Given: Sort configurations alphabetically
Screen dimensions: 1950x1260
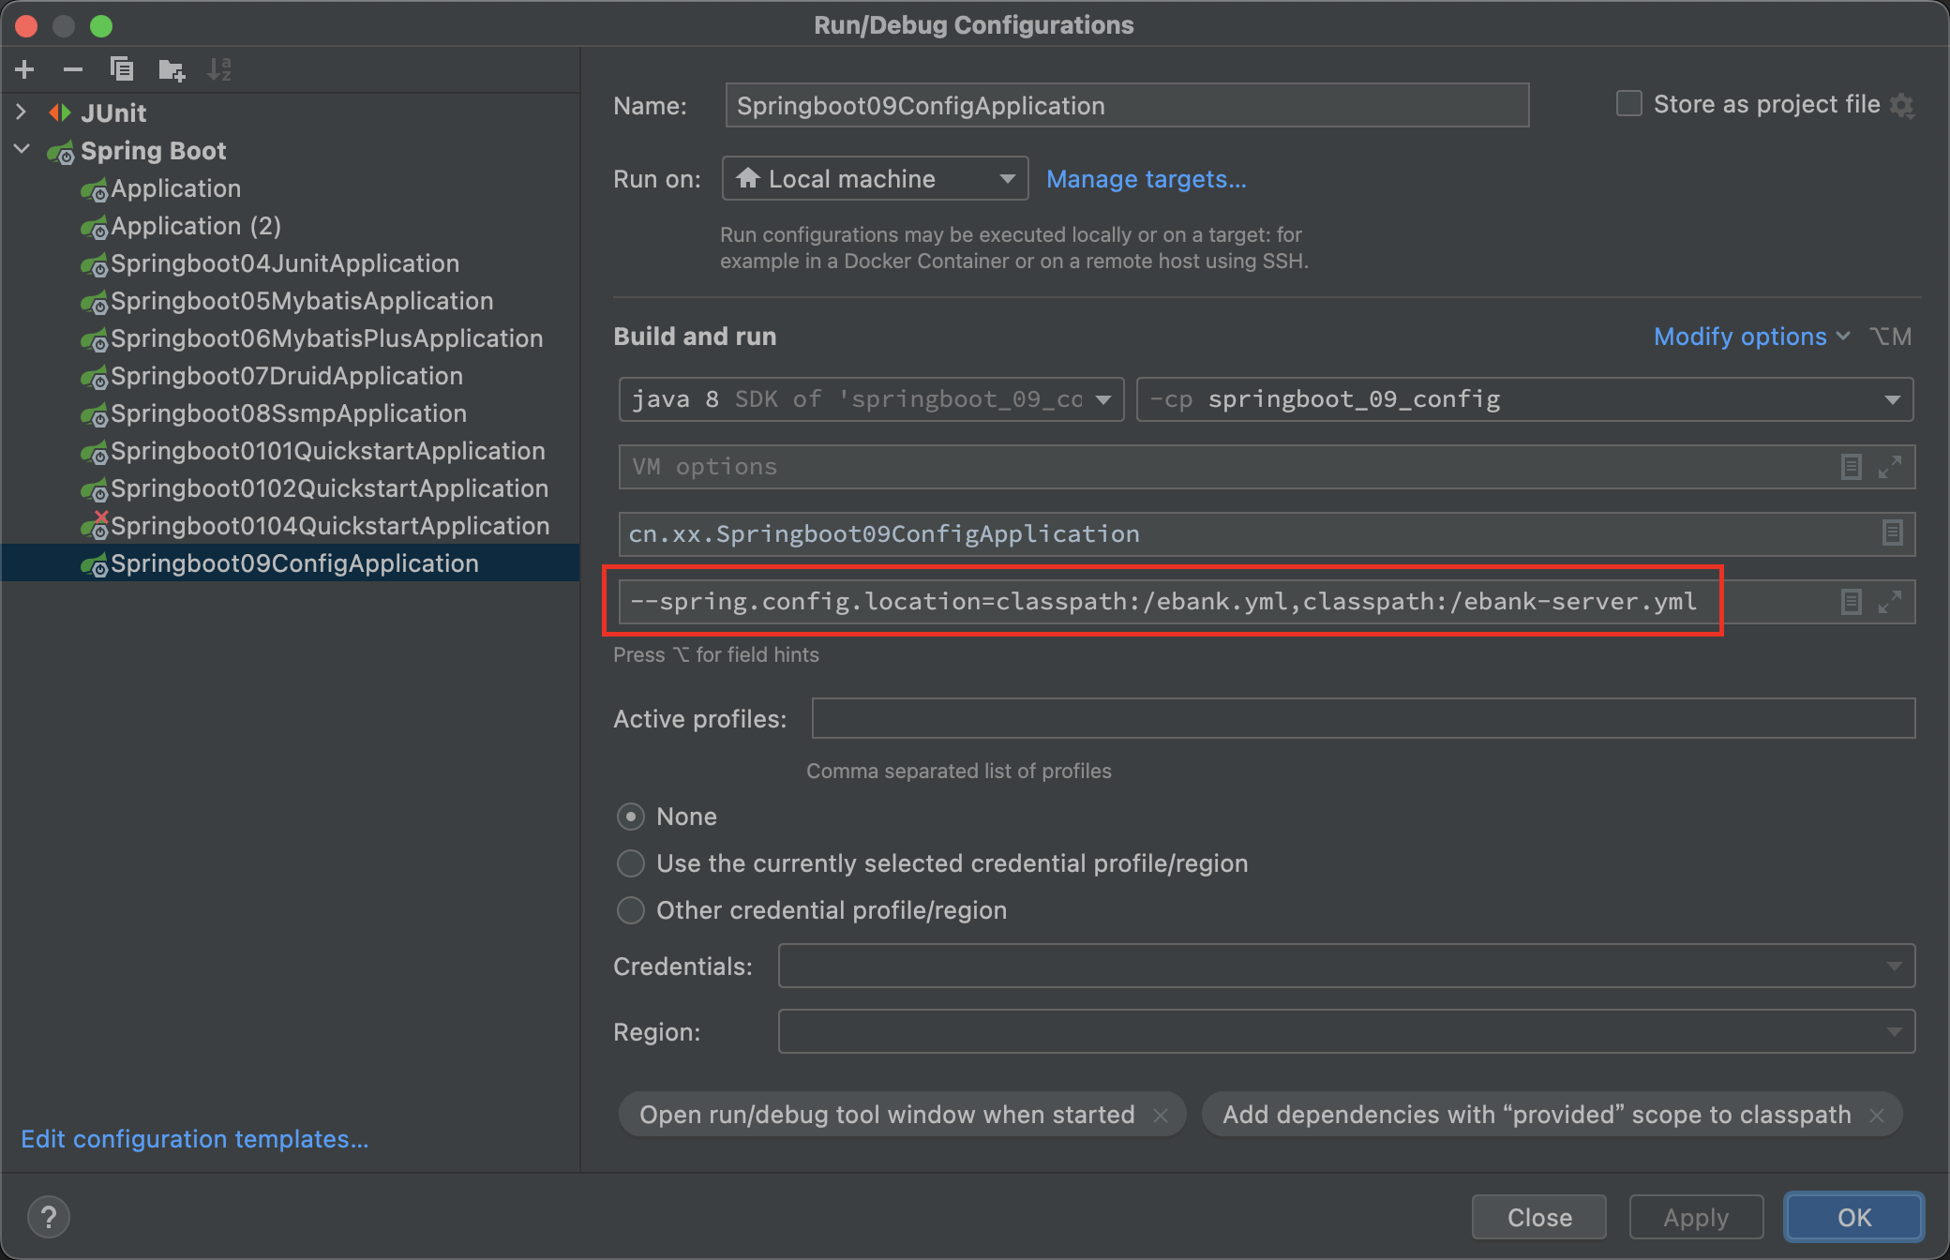Looking at the screenshot, I should [x=219, y=69].
